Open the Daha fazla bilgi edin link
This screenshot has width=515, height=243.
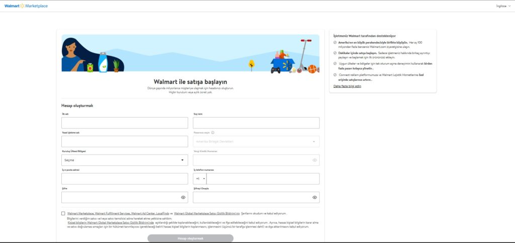pyautogui.click(x=347, y=86)
